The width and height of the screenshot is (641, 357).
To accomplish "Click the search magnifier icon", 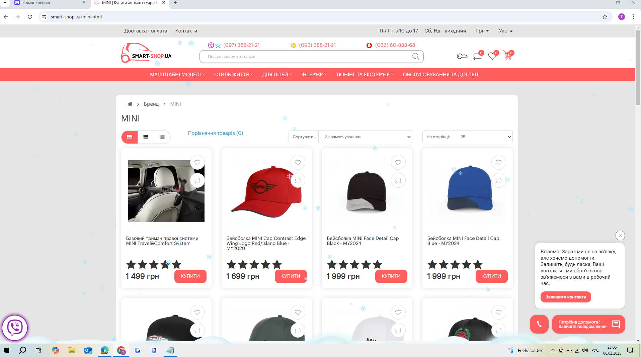I will (416, 57).
